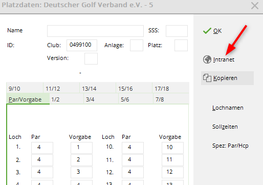Click the 'ID:' label text

tap(11, 45)
